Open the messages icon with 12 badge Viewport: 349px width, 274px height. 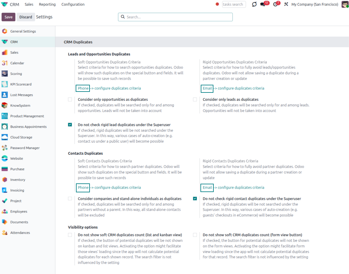(263, 4)
